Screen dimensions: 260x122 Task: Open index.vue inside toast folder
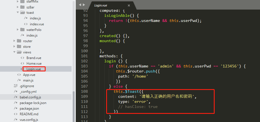point(37,24)
